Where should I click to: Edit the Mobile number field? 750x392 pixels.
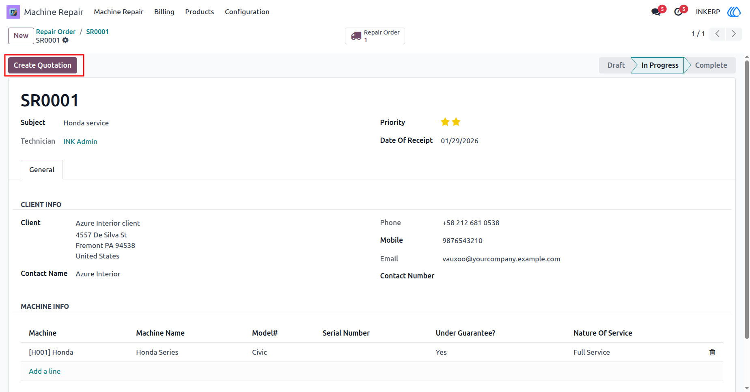[x=462, y=241]
